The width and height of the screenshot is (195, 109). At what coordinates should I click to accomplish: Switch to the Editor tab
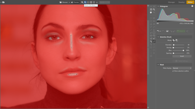click(x=190, y=2)
